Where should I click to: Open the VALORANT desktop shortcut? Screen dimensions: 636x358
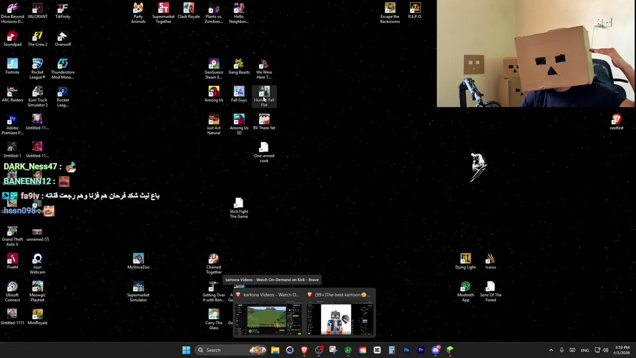pos(38,11)
